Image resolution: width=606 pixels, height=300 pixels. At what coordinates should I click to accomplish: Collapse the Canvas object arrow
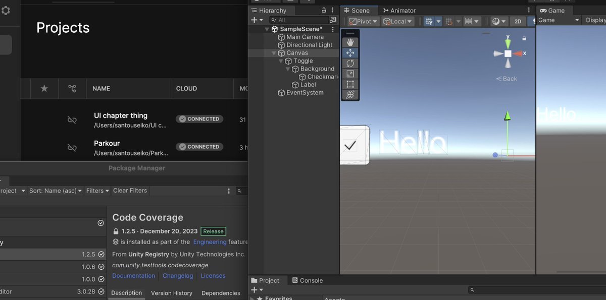(x=274, y=53)
